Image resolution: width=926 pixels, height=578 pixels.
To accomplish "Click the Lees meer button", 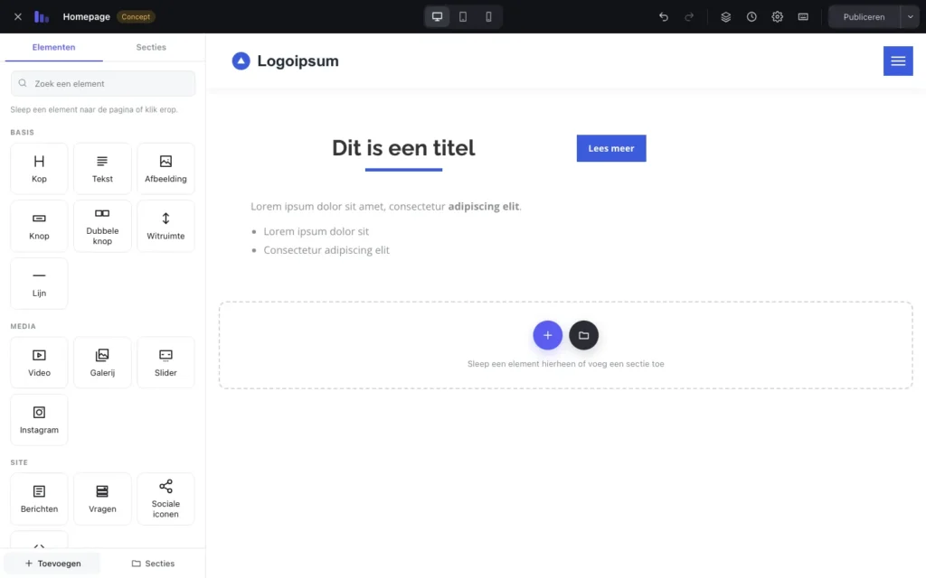I will (611, 148).
